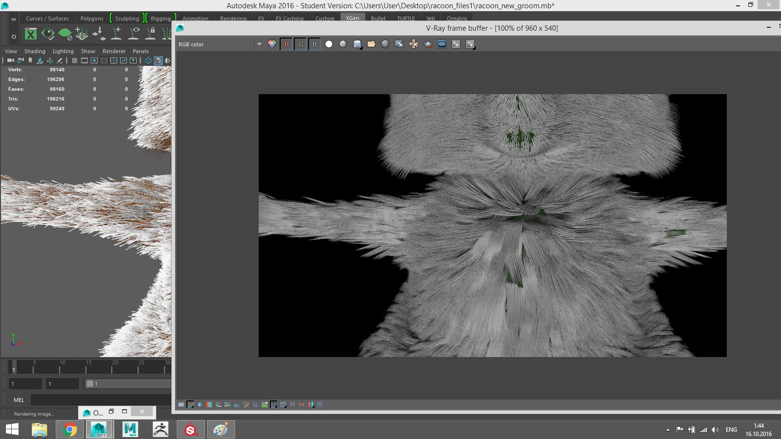This screenshot has width=781, height=439.
Task: Open Google Chrome from the taskbar
Action: pyautogui.click(x=70, y=430)
